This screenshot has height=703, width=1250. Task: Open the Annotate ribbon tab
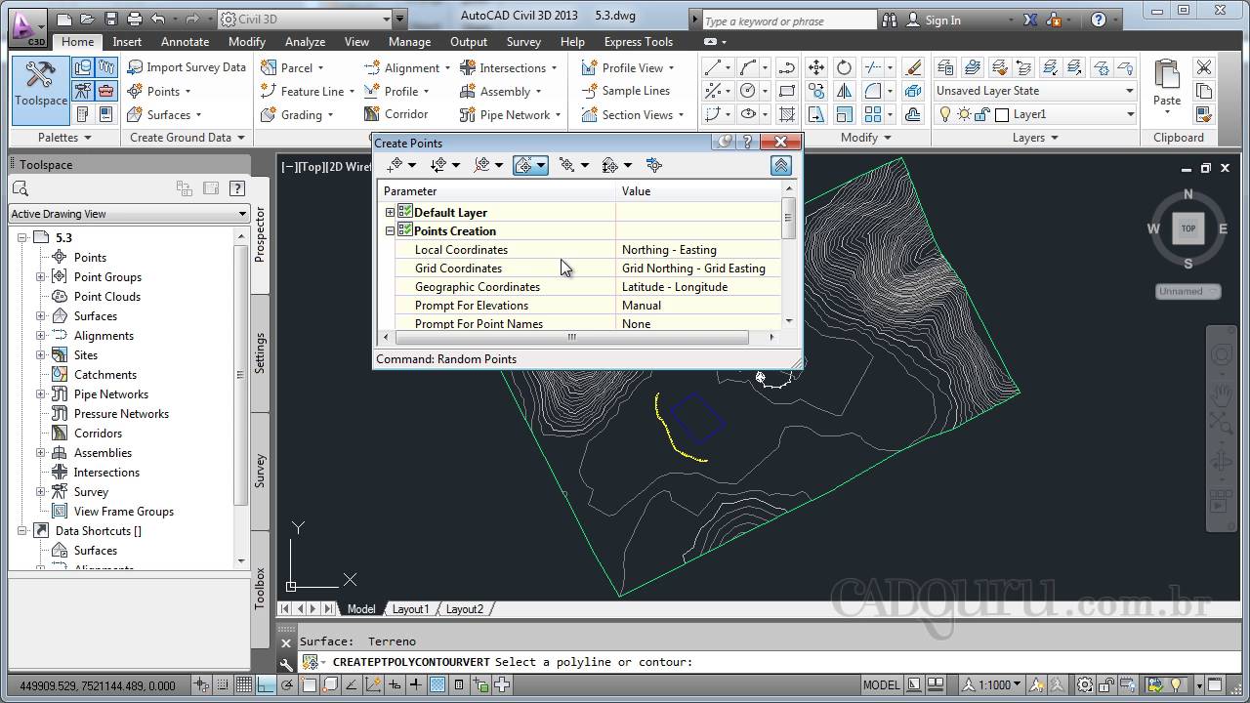(185, 42)
